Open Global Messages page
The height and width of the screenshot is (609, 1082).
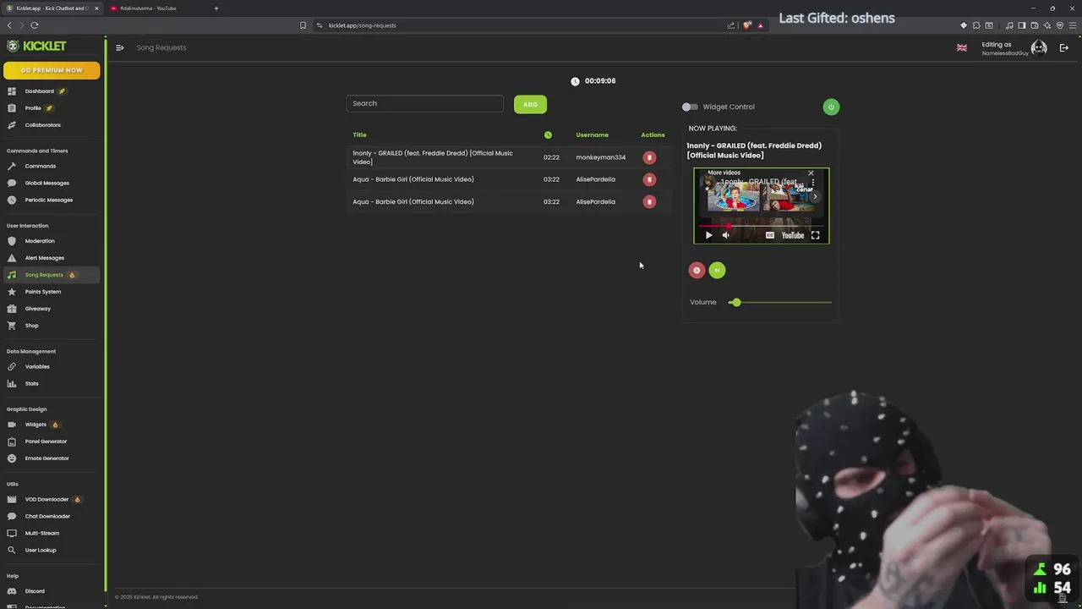46,183
